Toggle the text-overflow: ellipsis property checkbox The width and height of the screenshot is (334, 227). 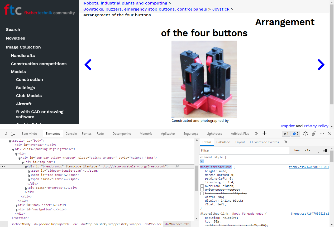coord(202,193)
